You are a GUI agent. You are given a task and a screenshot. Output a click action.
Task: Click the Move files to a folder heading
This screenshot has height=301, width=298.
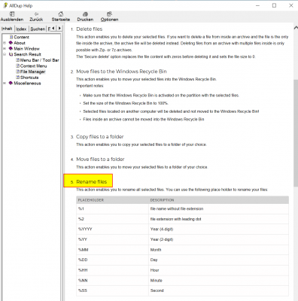tap(100, 159)
